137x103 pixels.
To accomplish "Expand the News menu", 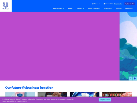I will coord(71,8).
